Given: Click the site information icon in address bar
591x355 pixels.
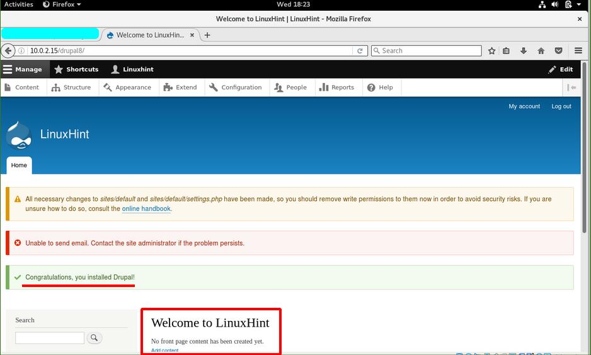Looking at the screenshot, I should click(21, 50).
